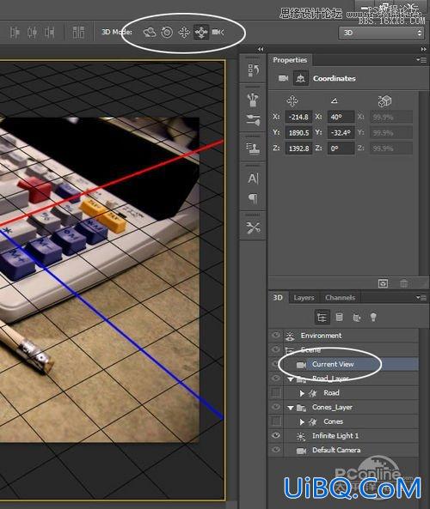Expand the Road mesh item
This screenshot has width=430, height=509.
click(302, 393)
